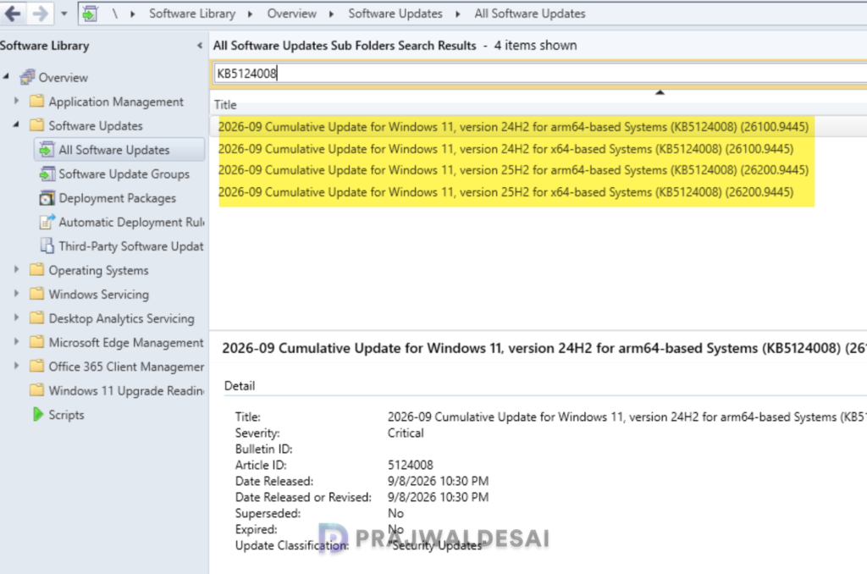Select All Software Updates in the tree
Viewport: 867px width, 574px height.
[114, 150]
